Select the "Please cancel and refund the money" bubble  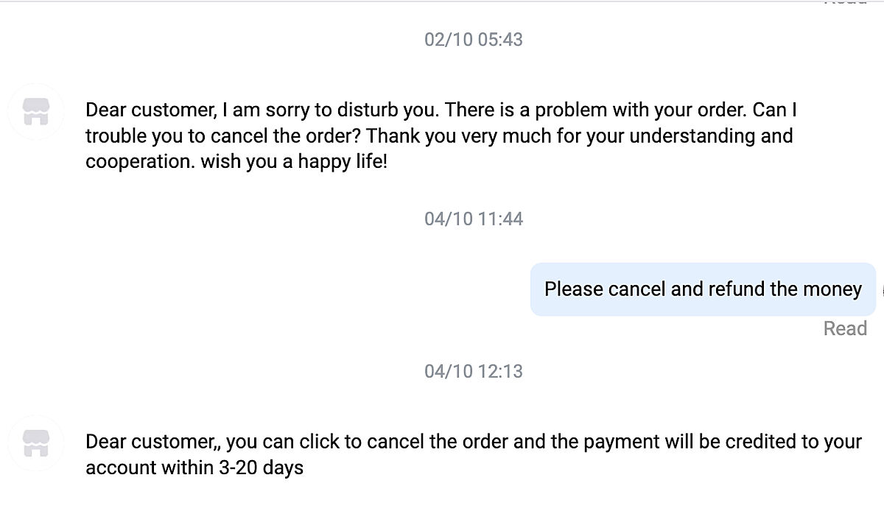[702, 289]
